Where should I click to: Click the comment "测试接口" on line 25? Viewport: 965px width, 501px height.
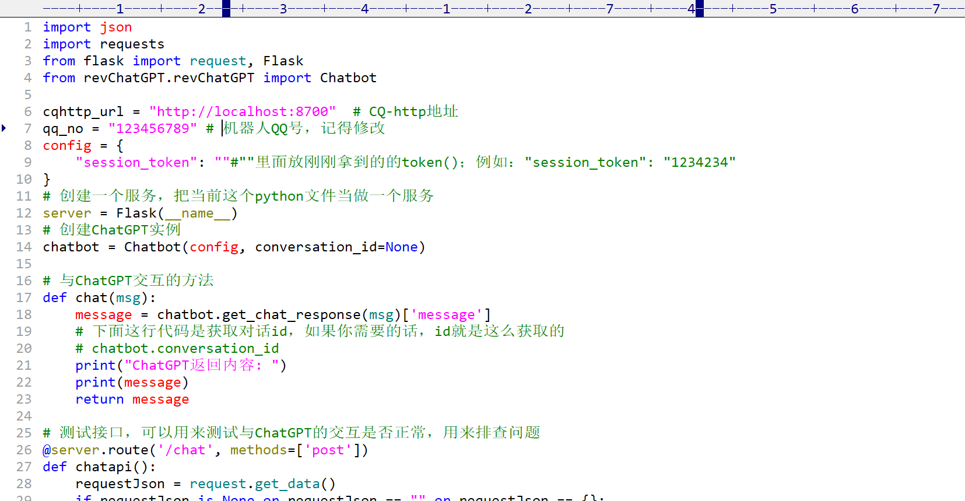click(x=92, y=433)
